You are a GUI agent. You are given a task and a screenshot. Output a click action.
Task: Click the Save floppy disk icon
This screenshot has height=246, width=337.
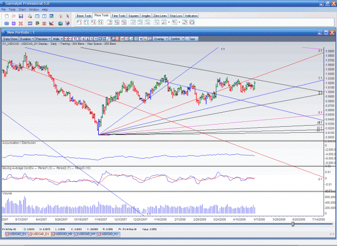point(21,16)
